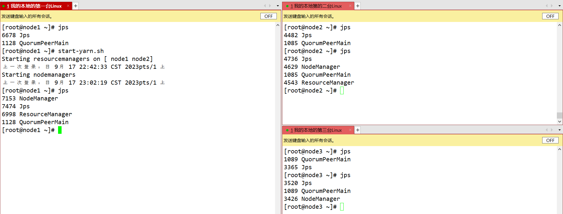Image resolution: width=563 pixels, height=214 pixels.
Task: Click '4482 Jps' in node2 terminal
Action: [298, 35]
